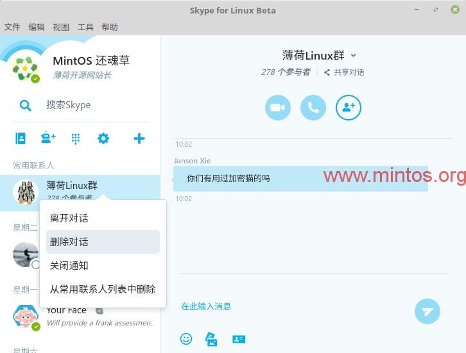Open the emoticon picker

[186, 339]
